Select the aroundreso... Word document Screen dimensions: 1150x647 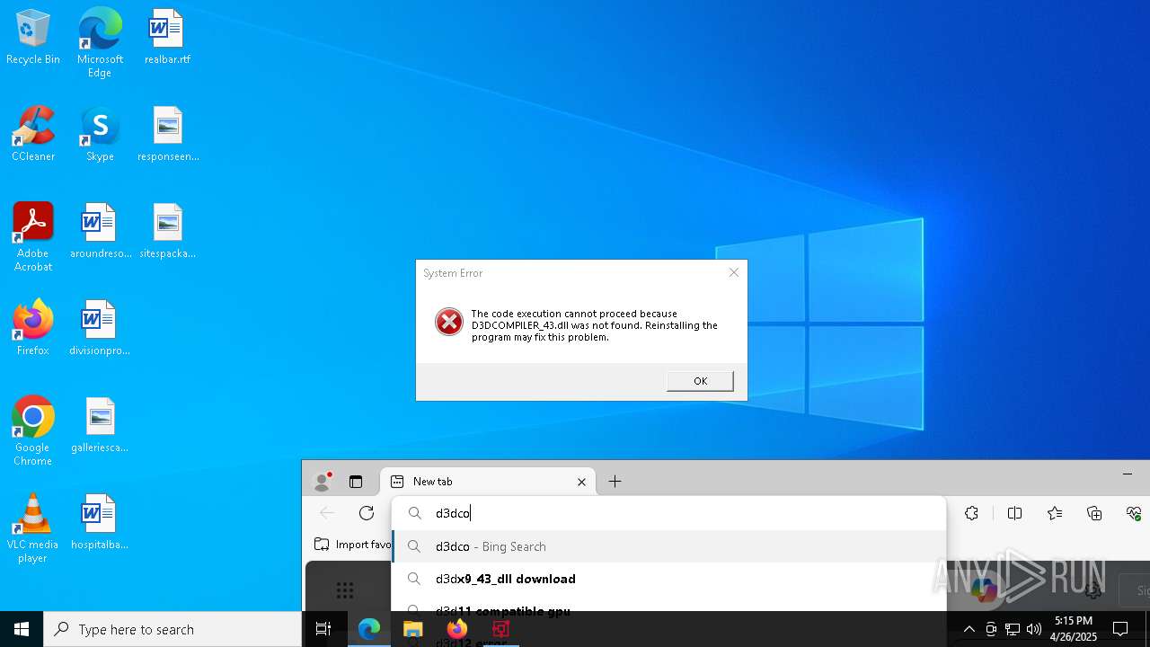pos(100,232)
